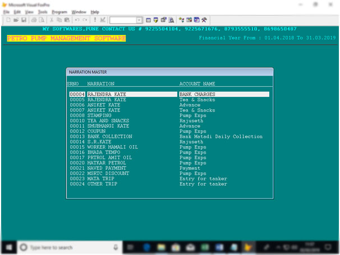
Task: Open the Tools menu
Action: click(43, 12)
